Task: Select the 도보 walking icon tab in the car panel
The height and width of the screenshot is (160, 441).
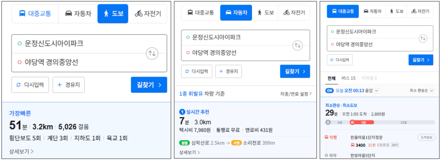Action: pyautogui.click(x=260, y=12)
